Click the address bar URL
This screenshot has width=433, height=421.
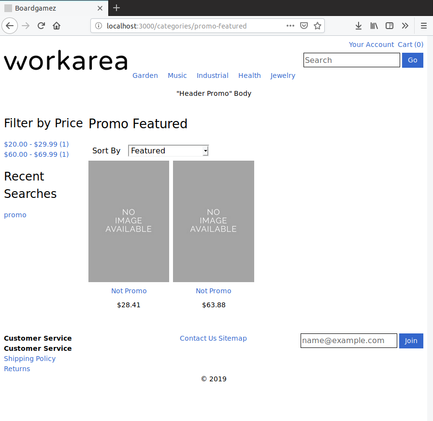tap(177, 26)
